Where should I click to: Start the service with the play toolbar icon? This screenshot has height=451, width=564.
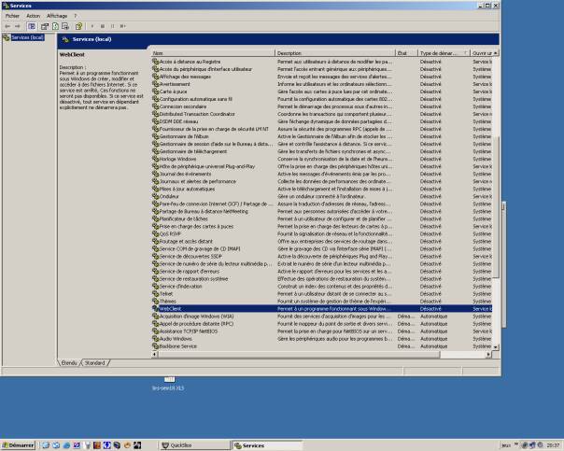coord(92,26)
